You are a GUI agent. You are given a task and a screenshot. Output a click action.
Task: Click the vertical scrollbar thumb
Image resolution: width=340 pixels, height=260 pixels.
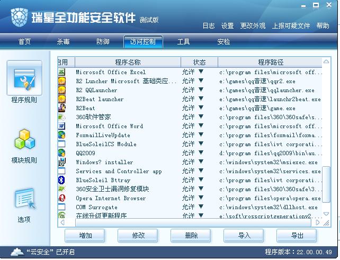pyautogui.click(x=326, y=184)
